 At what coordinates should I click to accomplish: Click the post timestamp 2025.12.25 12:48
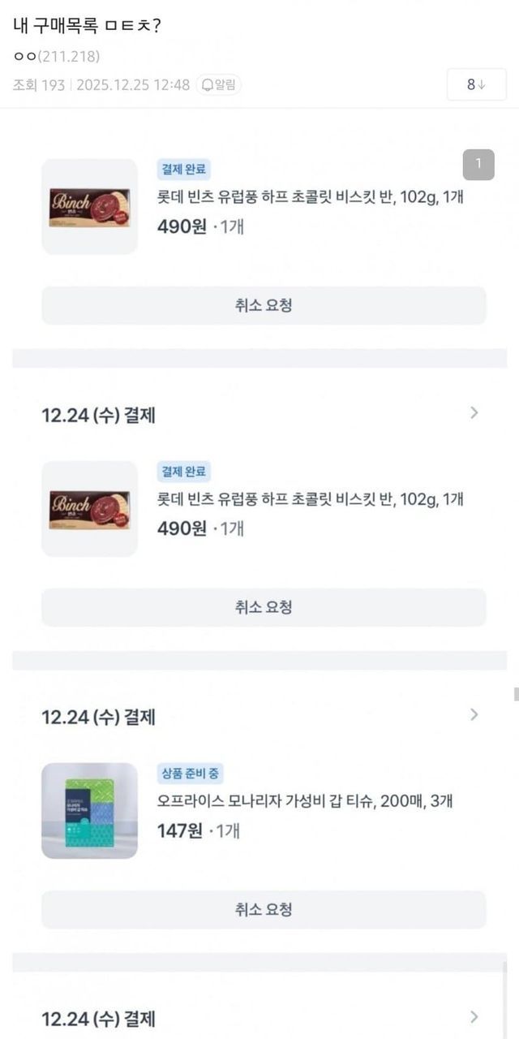133,84
